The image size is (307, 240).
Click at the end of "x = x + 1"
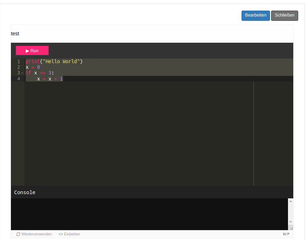(x=63, y=79)
